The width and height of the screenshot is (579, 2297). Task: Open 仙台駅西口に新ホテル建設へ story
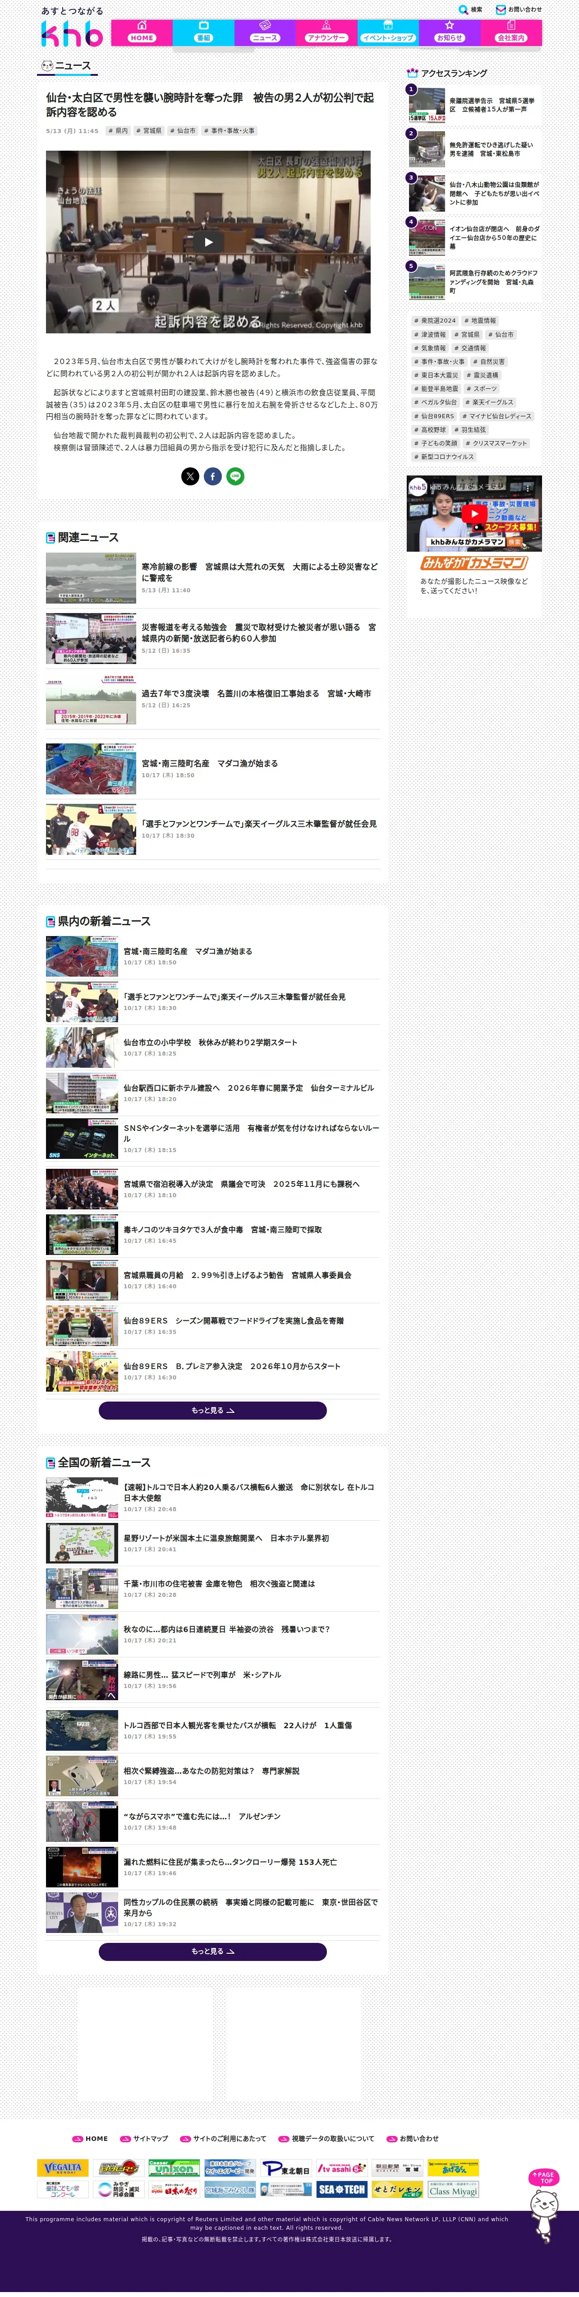[x=213, y=1093]
